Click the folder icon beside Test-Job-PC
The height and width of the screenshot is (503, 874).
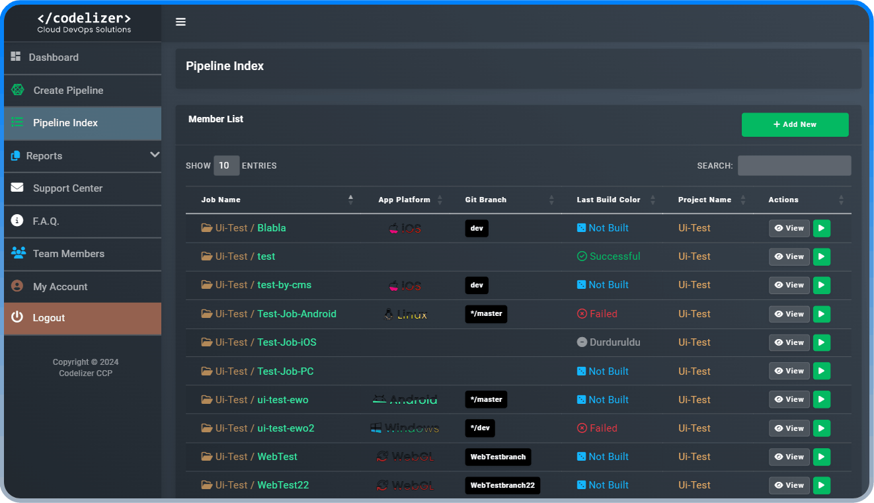207,371
